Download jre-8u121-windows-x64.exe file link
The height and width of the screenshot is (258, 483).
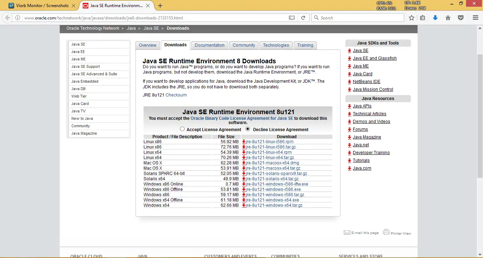272,200
